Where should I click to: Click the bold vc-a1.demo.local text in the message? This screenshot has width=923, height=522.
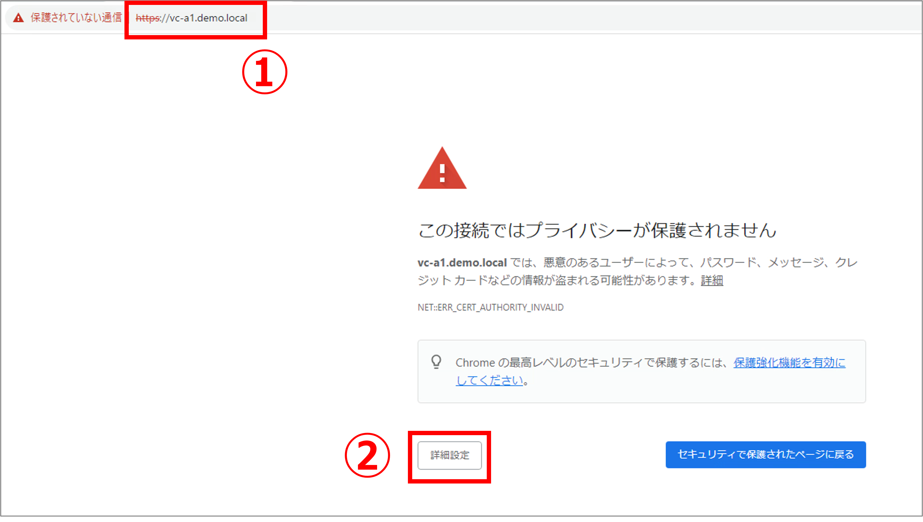click(x=462, y=262)
